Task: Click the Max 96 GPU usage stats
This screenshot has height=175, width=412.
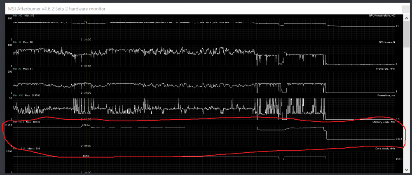Action: tap(28, 42)
